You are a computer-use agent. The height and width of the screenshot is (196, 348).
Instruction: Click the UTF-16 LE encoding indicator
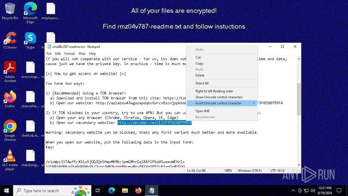(x=277, y=171)
